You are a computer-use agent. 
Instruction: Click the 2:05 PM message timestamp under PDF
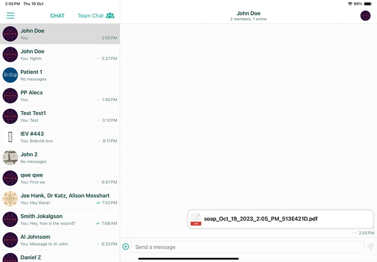pos(366,233)
